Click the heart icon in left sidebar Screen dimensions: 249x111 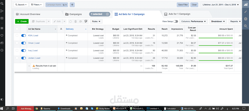[2, 36]
